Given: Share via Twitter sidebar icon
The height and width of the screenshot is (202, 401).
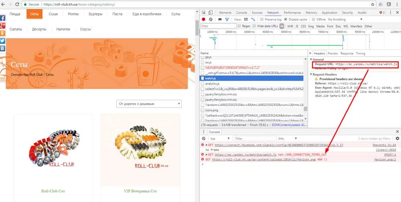Looking at the screenshot, I should pyautogui.click(x=2, y=41).
